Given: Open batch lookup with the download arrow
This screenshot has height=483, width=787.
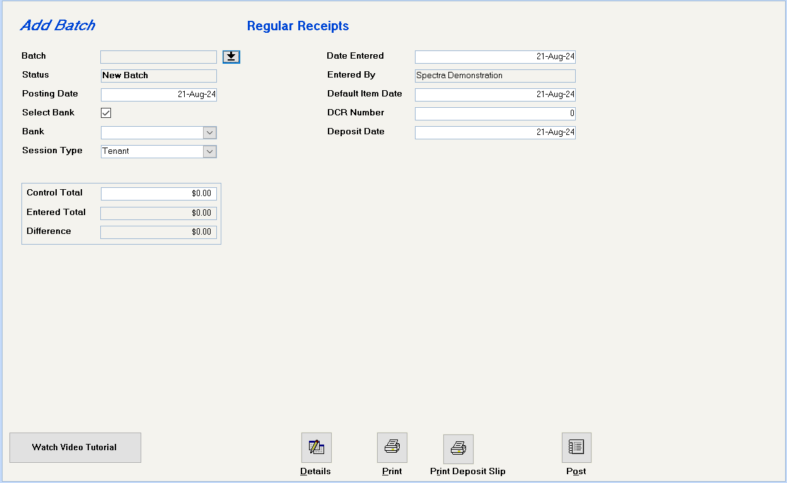Looking at the screenshot, I should (231, 57).
